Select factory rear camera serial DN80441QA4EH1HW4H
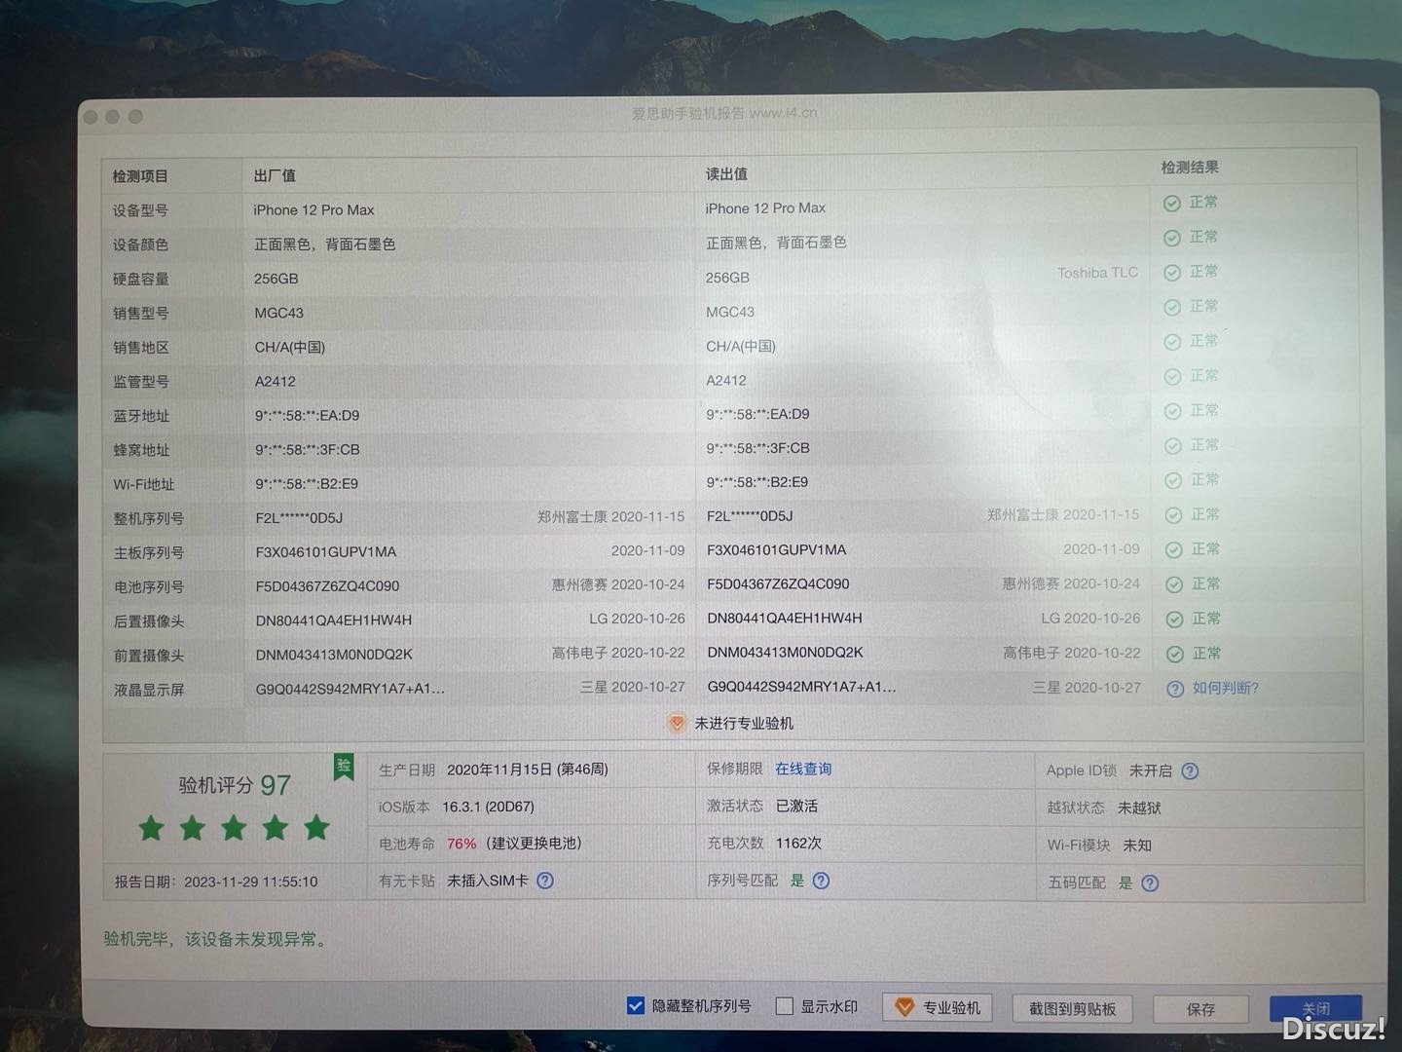The width and height of the screenshot is (1402, 1052). 334,620
